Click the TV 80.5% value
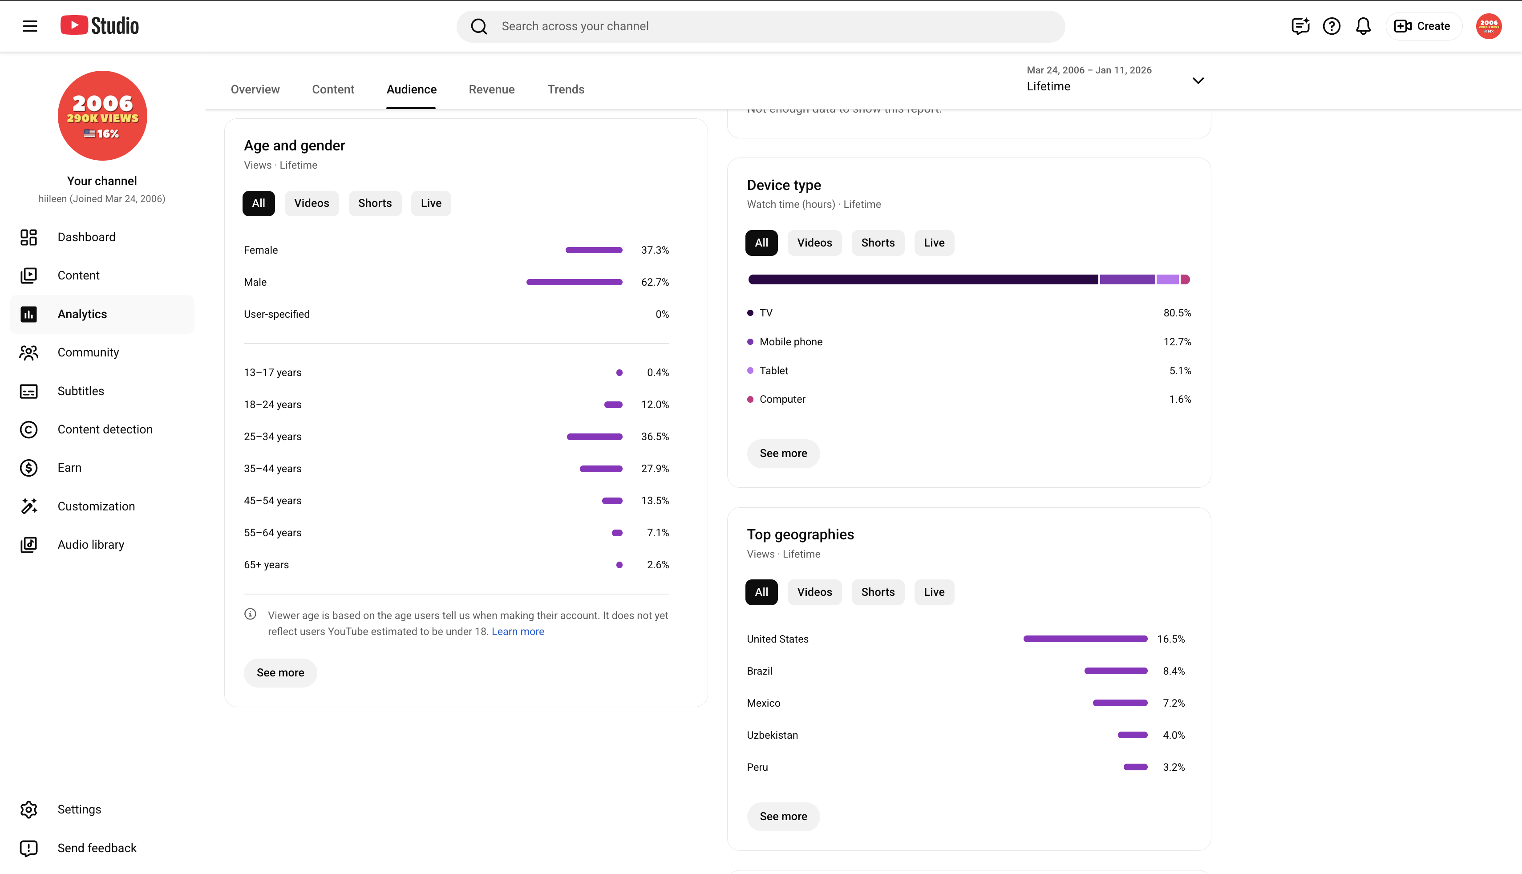Screen dimensions: 1522x874 tap(1177, 313)
